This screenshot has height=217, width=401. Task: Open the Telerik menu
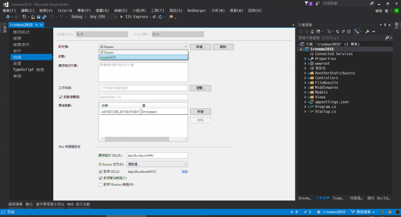65,11
